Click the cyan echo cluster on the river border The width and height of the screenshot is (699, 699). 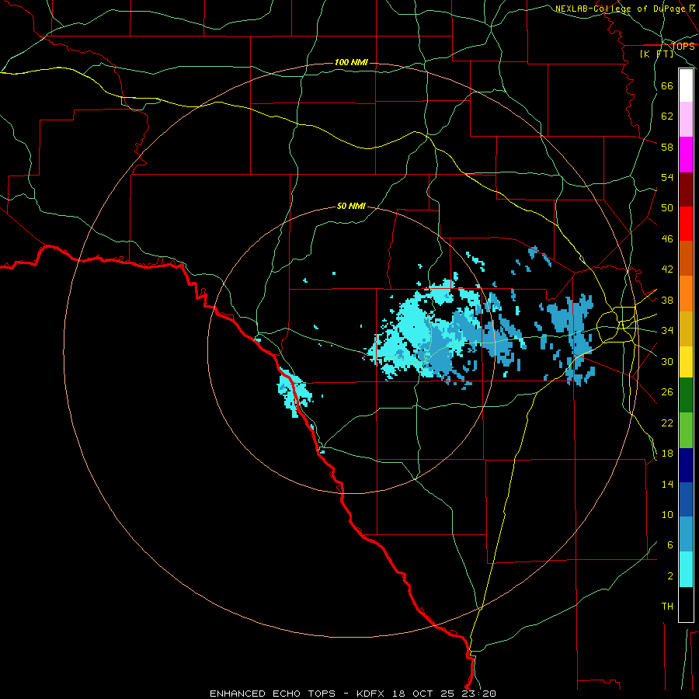click(x=294, y=392)
